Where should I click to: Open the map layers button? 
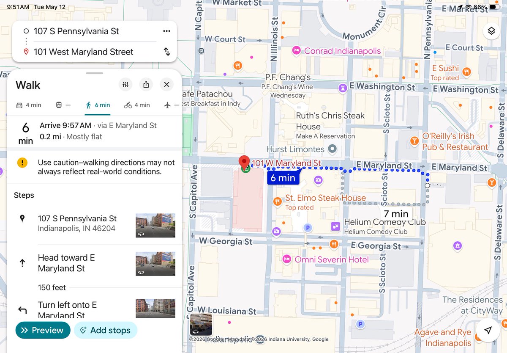tap(491, 31)
